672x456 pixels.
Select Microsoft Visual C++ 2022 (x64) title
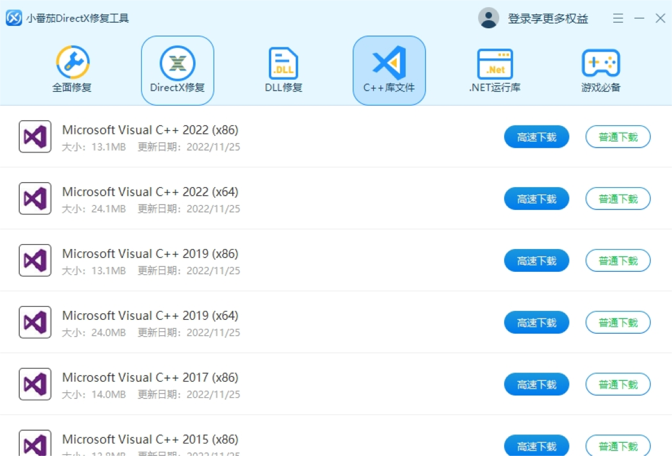150,191
